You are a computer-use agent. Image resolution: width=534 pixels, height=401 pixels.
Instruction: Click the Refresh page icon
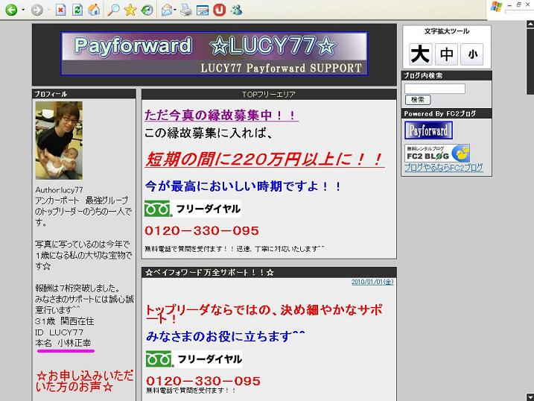tap(77, 10)
